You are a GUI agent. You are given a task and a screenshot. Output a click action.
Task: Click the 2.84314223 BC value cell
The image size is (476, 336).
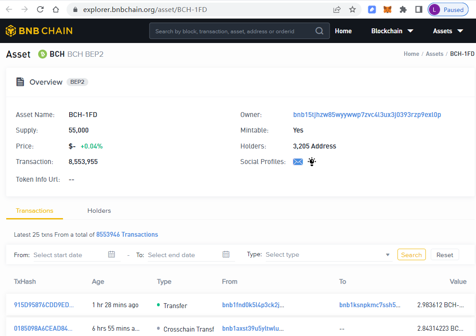tap(440, 328)
